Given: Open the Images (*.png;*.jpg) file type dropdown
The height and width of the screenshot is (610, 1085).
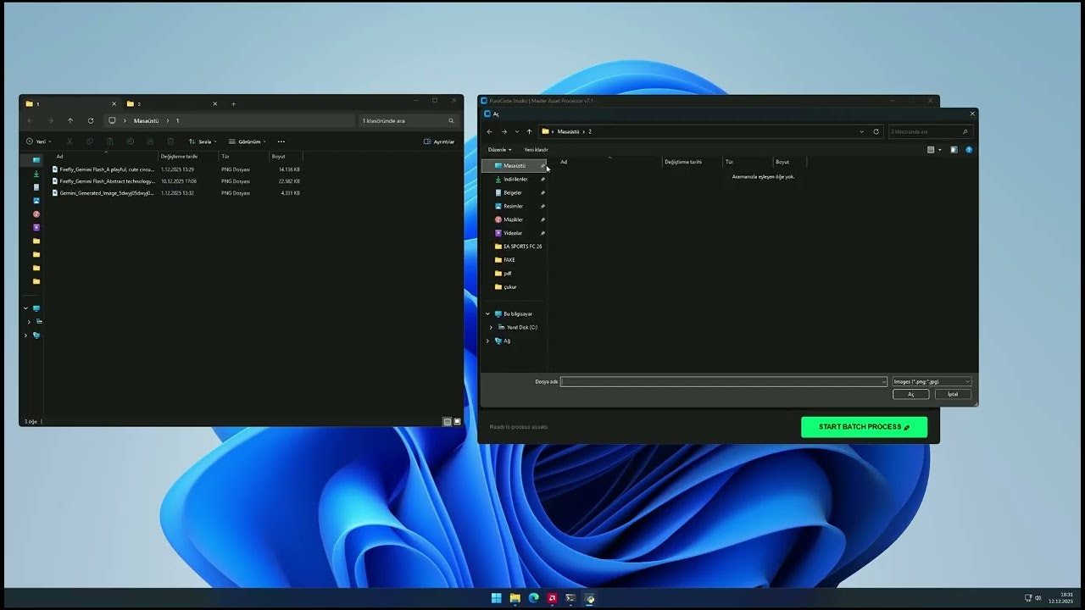Looking at the screenshot, I should [x=932, y=382].
